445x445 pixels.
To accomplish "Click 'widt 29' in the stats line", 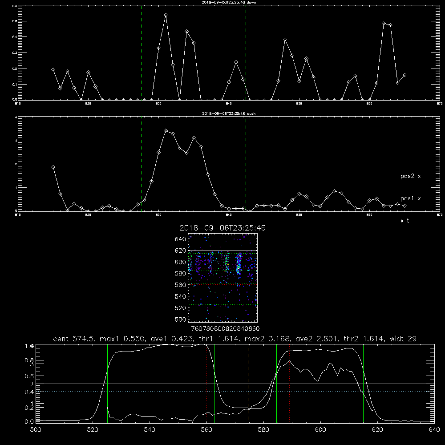I will click(x=403, y=339).
